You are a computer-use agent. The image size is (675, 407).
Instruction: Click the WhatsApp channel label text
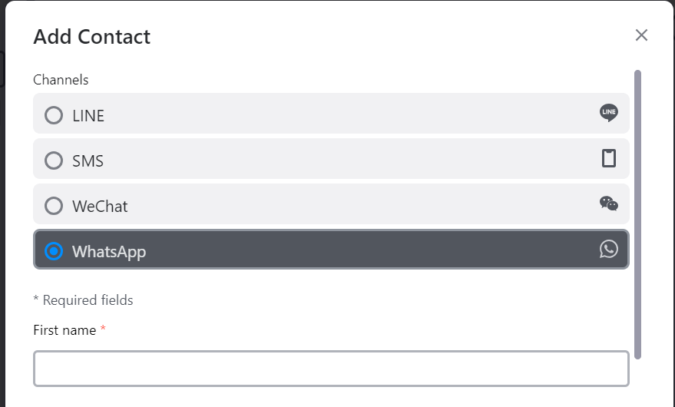click(109, 252)
